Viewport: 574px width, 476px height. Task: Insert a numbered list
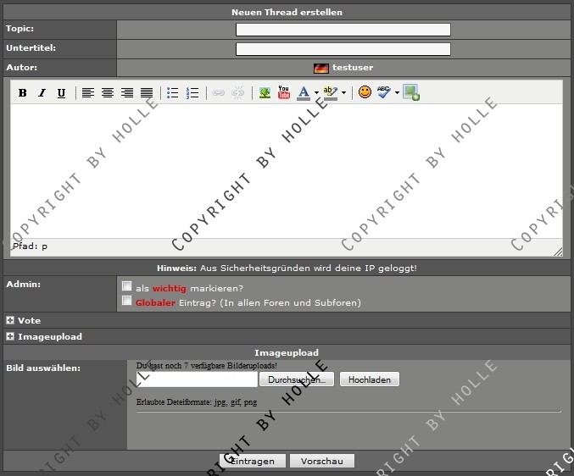pos(192,93)
